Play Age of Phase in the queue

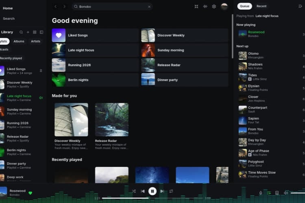point(271,153)
